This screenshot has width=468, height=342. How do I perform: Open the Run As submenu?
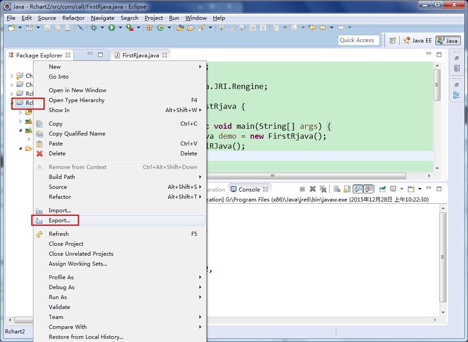click(x=119, y=297)
